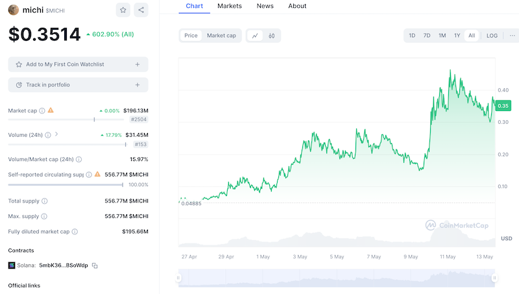This screenshot has width=519, height=294.
Task: Click the 11 May date axis label
Action: pyautogui.click(x=448, y=257)
